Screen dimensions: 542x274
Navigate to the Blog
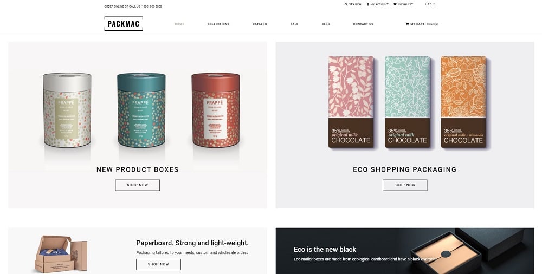[x=326, y=24]
